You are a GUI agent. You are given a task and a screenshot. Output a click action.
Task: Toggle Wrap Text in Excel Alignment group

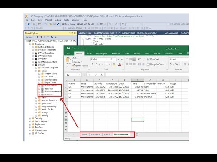[x=153, y=59]
